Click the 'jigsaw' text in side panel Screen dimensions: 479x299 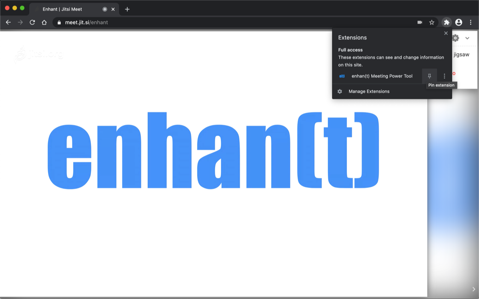[461, 55]
